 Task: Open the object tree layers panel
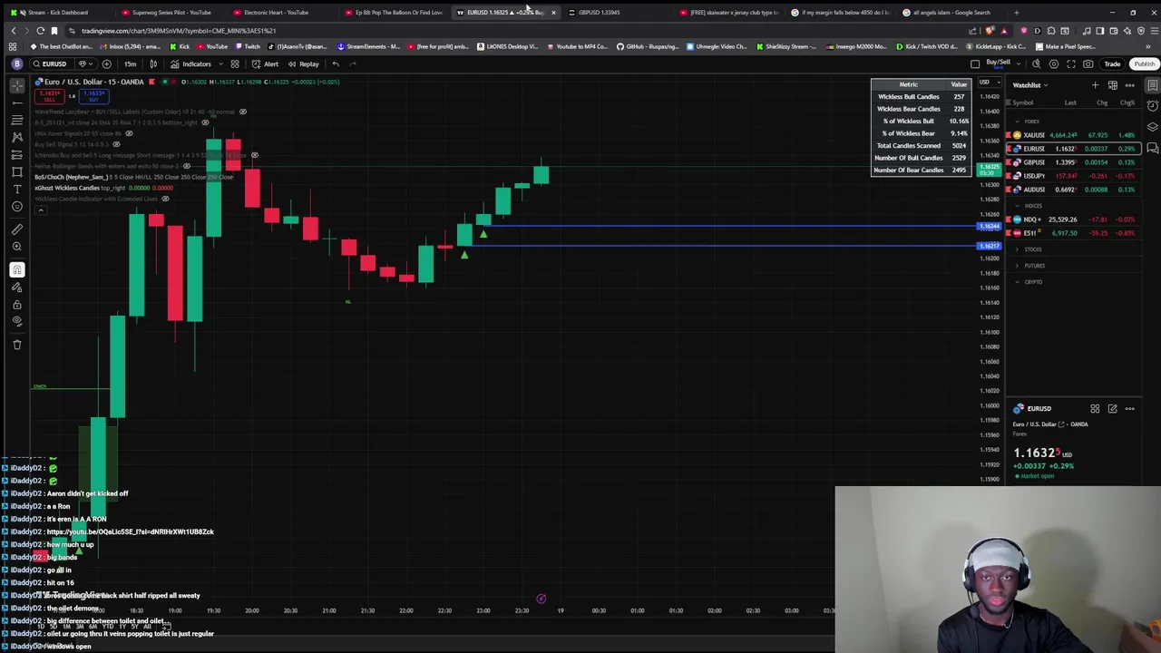[x=1152, y=126]
